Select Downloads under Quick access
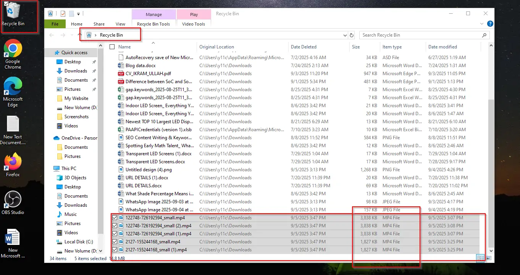Viewport: 520px width, 275px height. click(x=76, y=71)
